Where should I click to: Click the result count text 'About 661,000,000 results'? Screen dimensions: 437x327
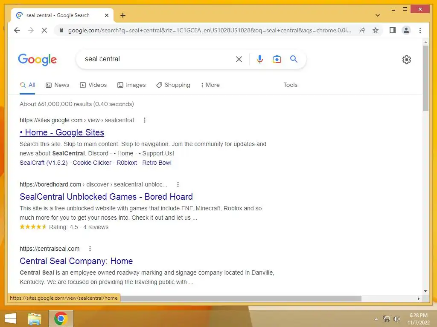(55, 104)
